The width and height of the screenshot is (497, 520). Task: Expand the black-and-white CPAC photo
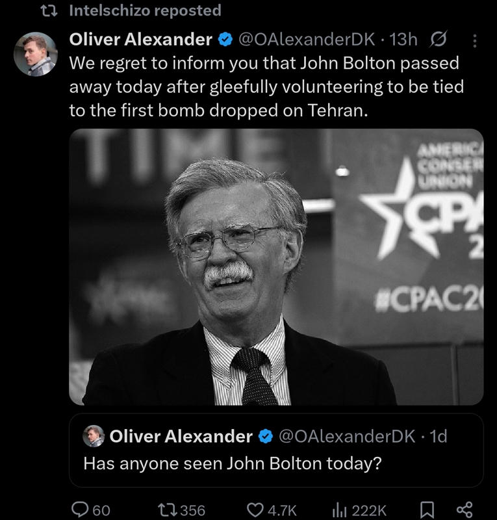point(276,266)
